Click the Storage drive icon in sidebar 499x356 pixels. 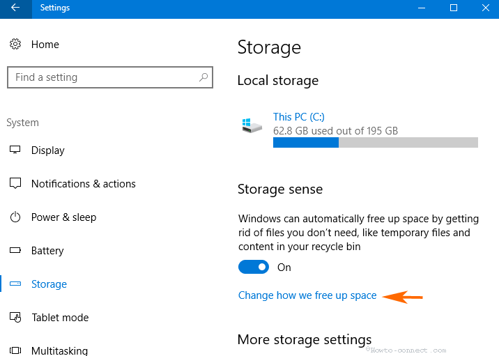click(x=15, y=284)
